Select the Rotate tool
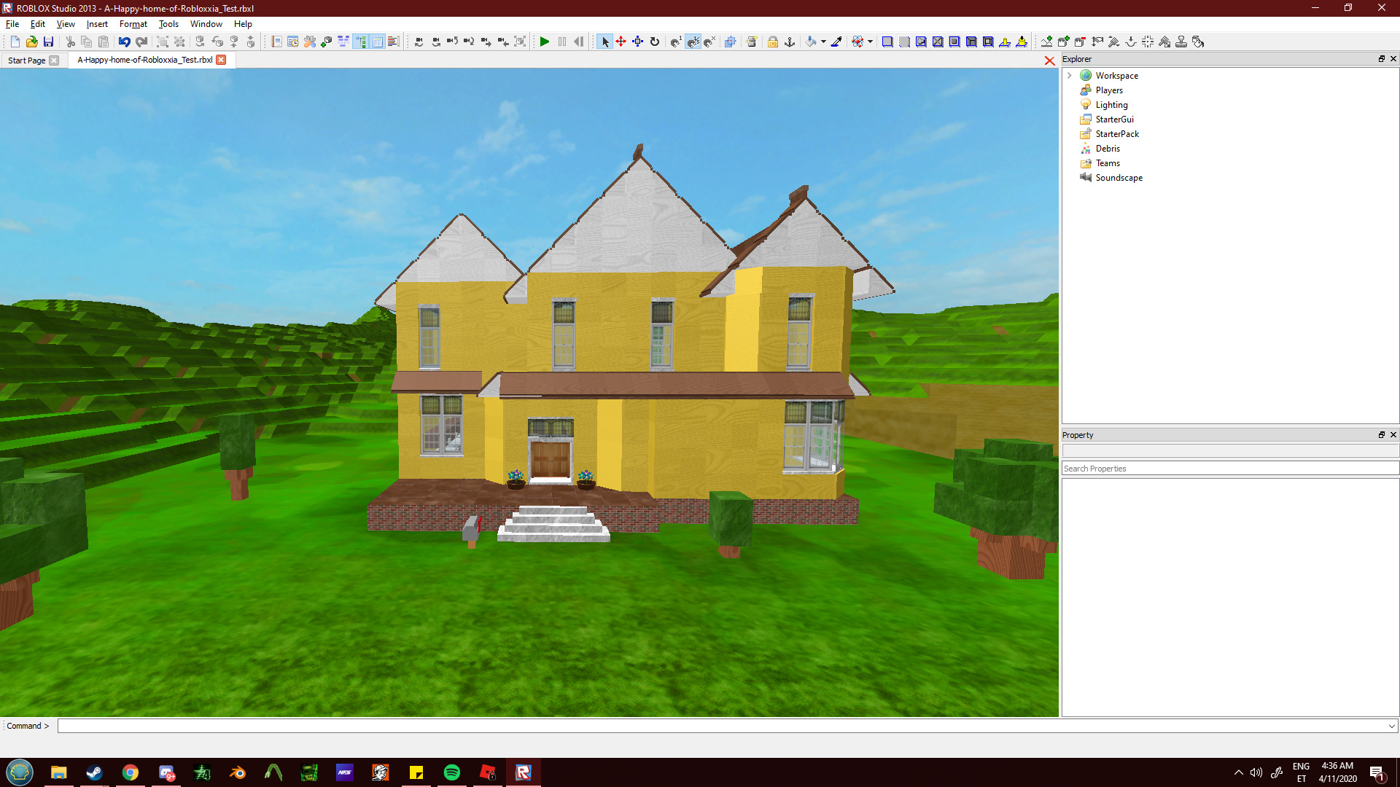 (x=655, y=42)
